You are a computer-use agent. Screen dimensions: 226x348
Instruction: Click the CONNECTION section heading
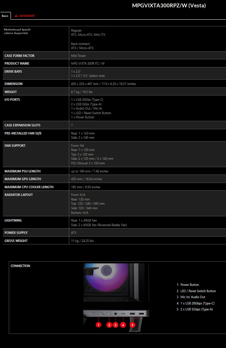tap(20, 266)
